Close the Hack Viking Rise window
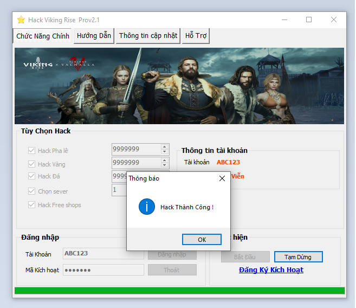Screen dimensions: 356x308 point(334,20)
